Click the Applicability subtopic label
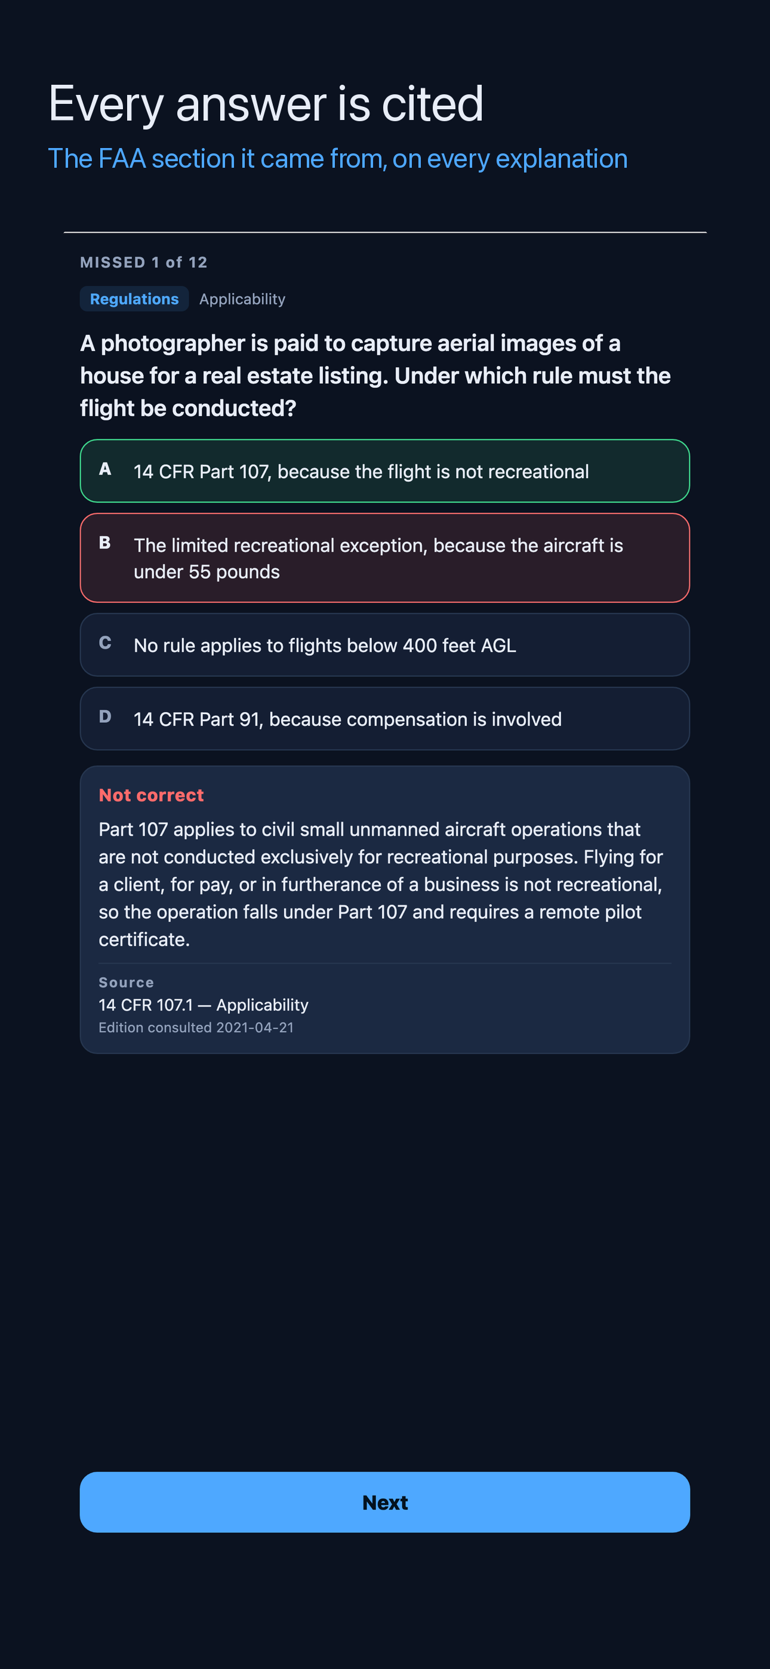The width and height of the screenshot is (770, 1669). point(242,298)
